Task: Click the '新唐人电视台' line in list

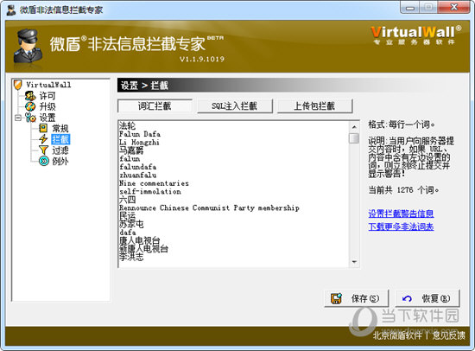Action: click(x=143, y=249)
